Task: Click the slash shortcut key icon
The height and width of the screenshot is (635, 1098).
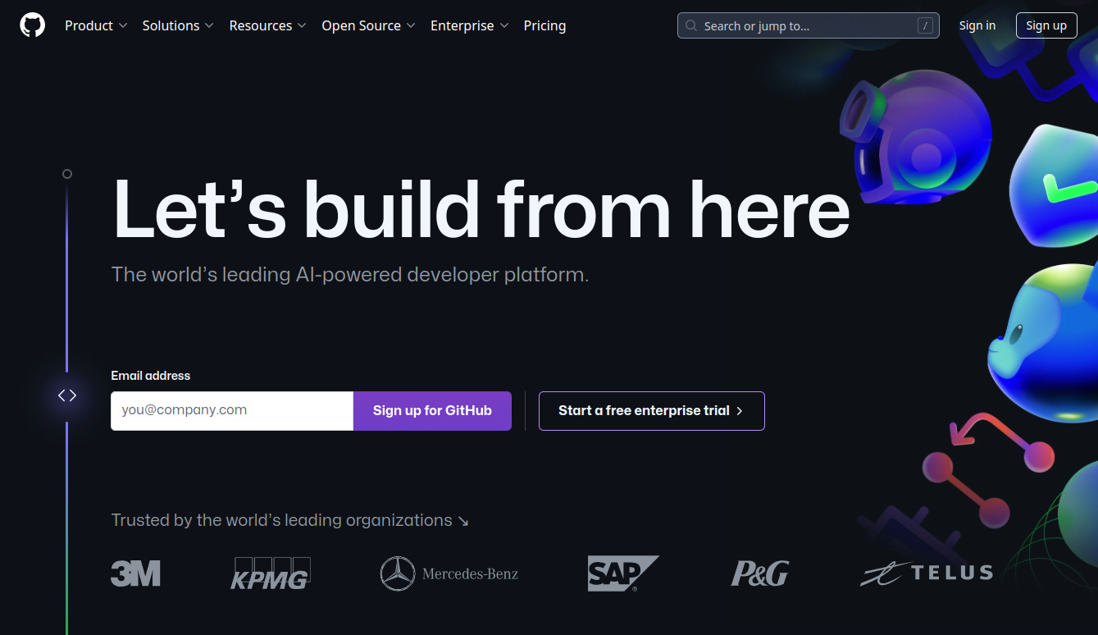Action: (x=925, y=26)
